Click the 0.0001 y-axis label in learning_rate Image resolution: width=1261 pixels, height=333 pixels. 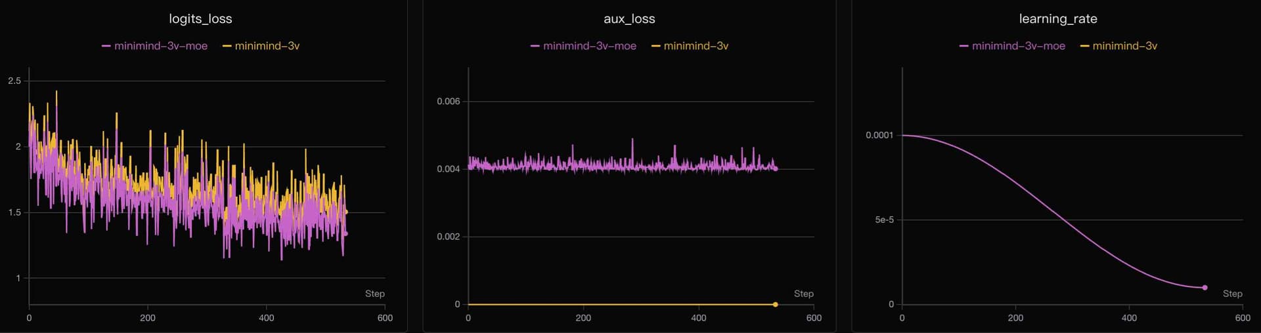879,135
